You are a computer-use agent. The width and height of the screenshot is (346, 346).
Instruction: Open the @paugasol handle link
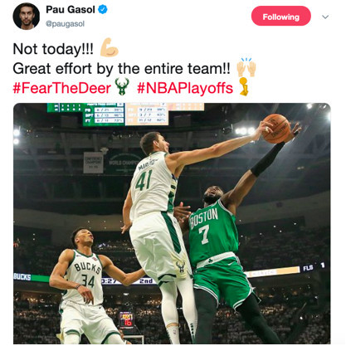coord(65,24)
